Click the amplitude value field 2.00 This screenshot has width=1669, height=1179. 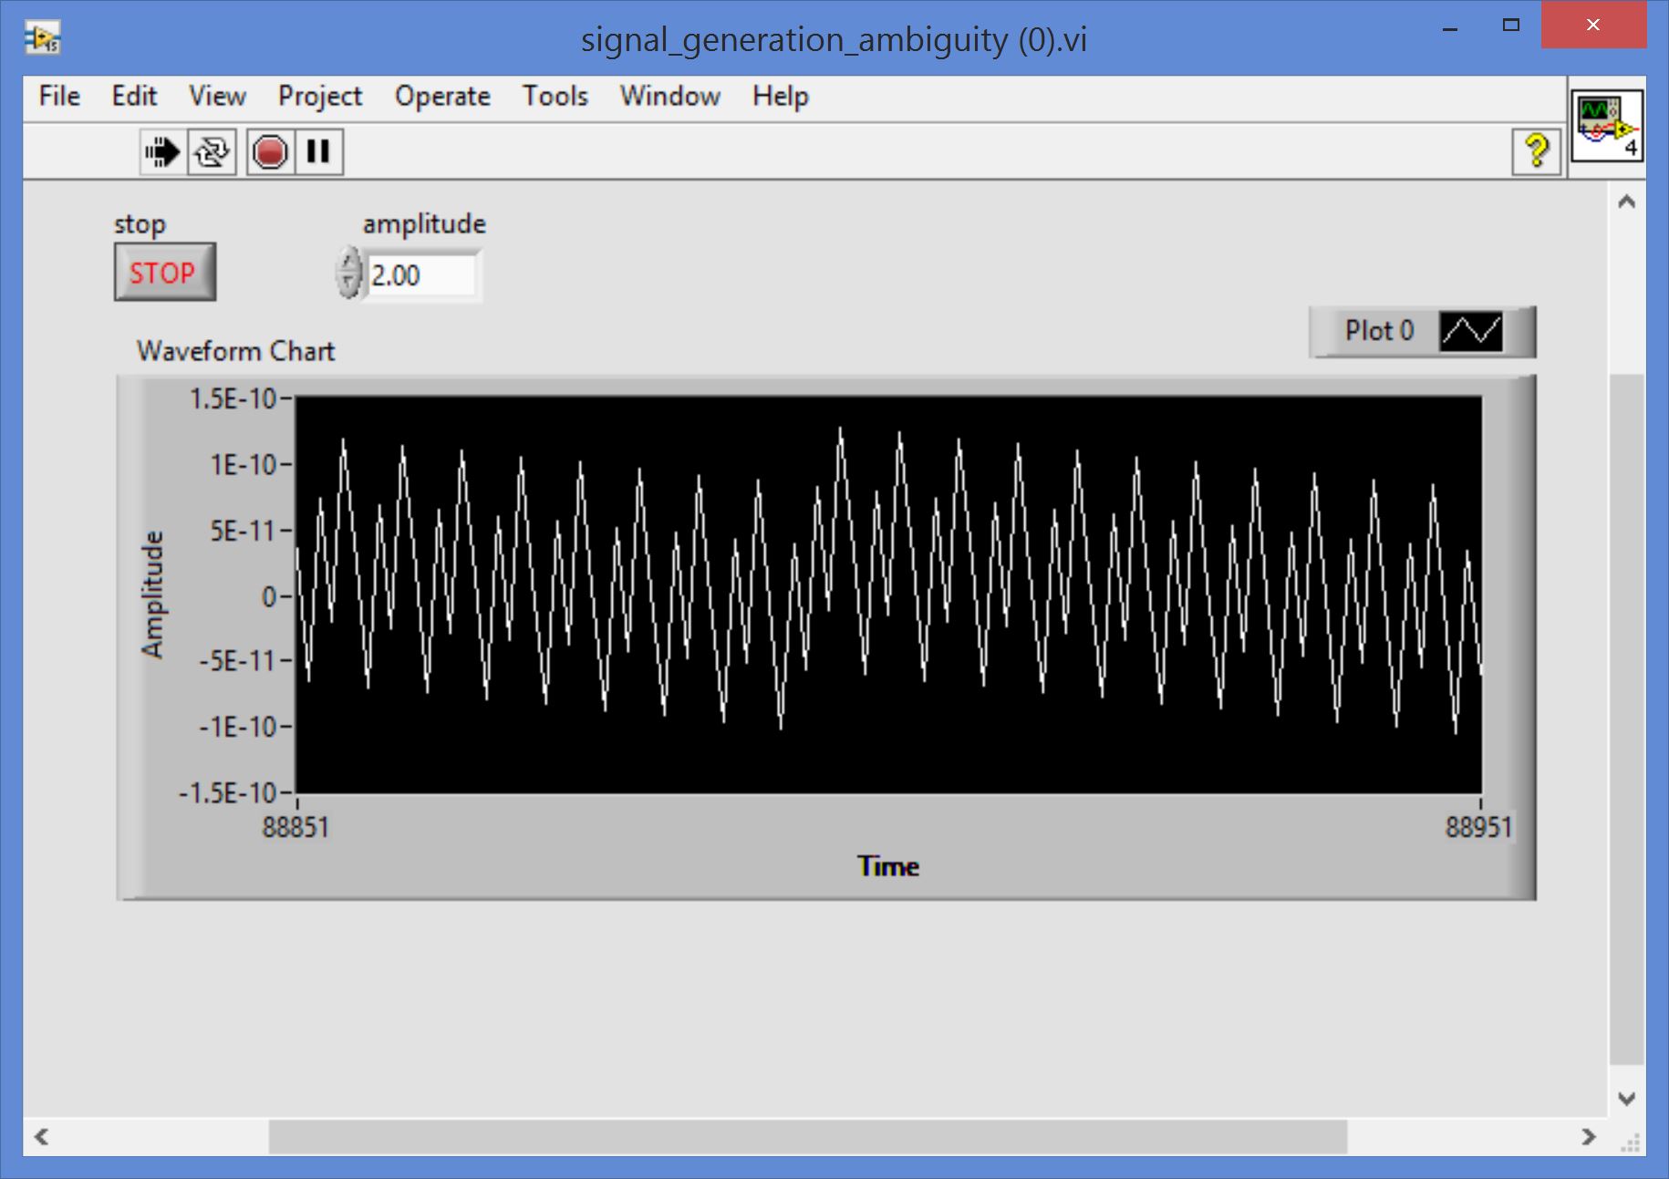point(421,274)
